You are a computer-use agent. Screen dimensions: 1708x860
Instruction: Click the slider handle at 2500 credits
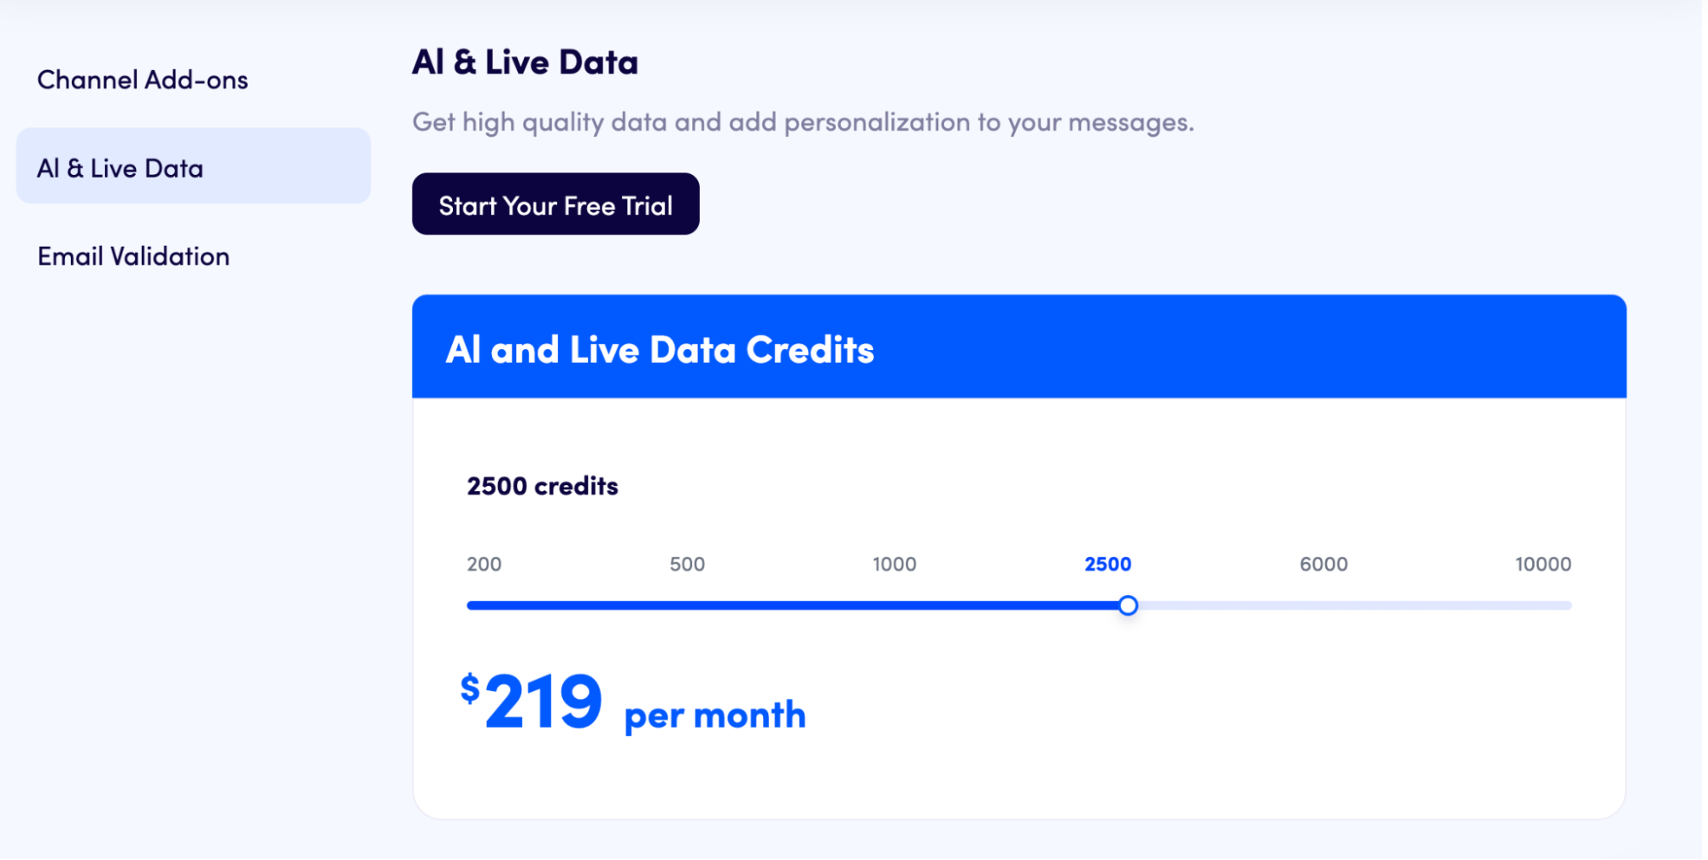pyautogui.click(x=1129, y=605)
